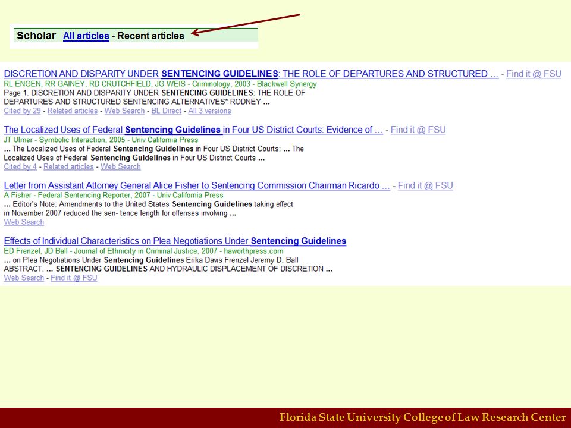Click Find it @ FSU under the Frenzel result
The image size is (571, 428).
click(74, 278)
